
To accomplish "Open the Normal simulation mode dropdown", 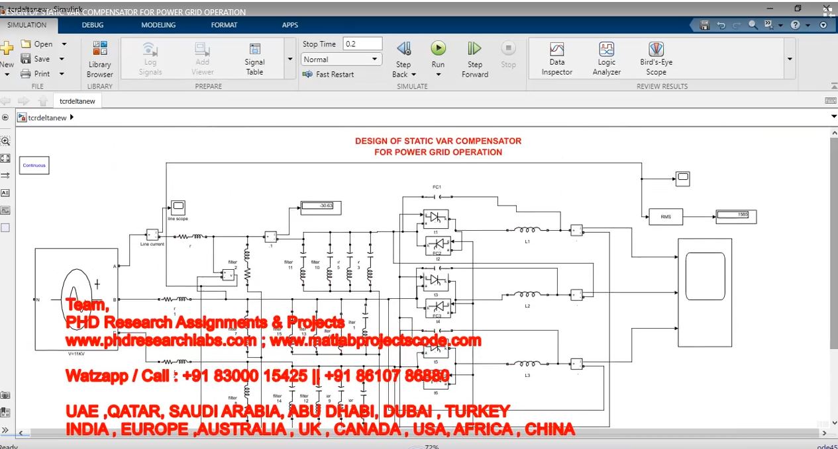I will coord(342,59).
